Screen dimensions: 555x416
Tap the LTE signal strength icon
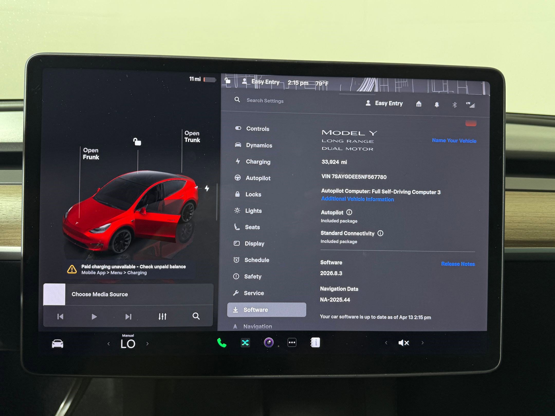pyautogui.click(x=470, y=105)
